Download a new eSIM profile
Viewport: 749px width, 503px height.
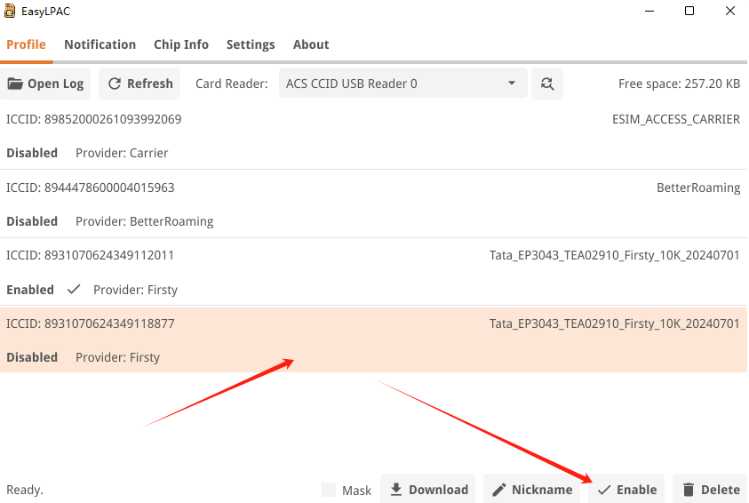(428, 490)
